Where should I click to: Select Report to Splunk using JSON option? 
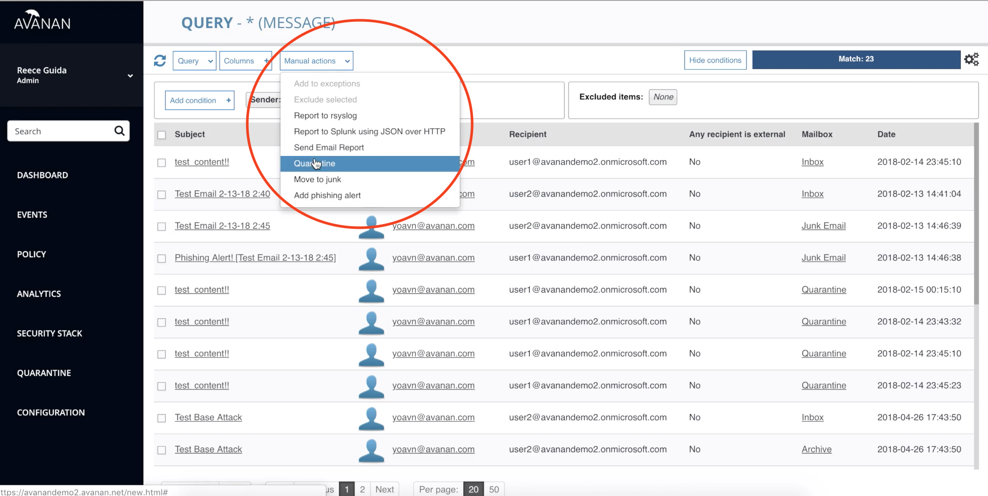[x=370, y=132]
